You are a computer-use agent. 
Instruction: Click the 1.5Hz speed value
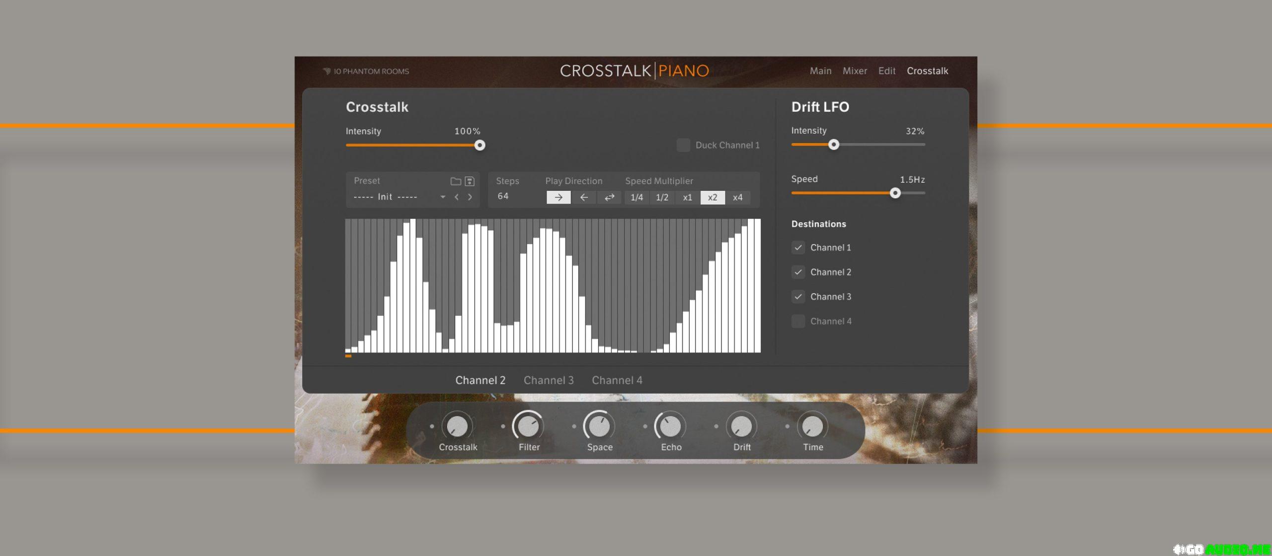coord(912,179)
